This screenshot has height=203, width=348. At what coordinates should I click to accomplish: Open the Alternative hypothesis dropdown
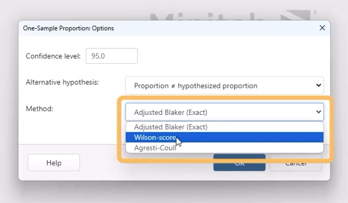(224, 86)
